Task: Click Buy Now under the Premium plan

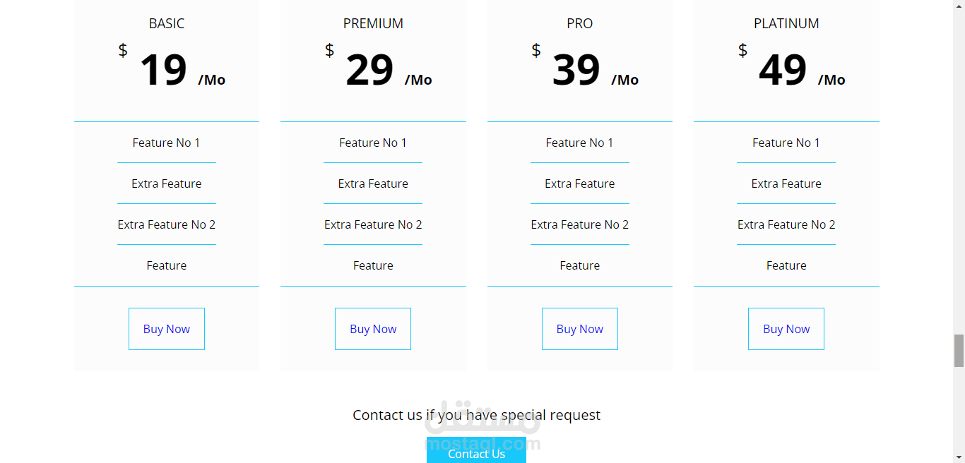Action: tap(373, 329)
